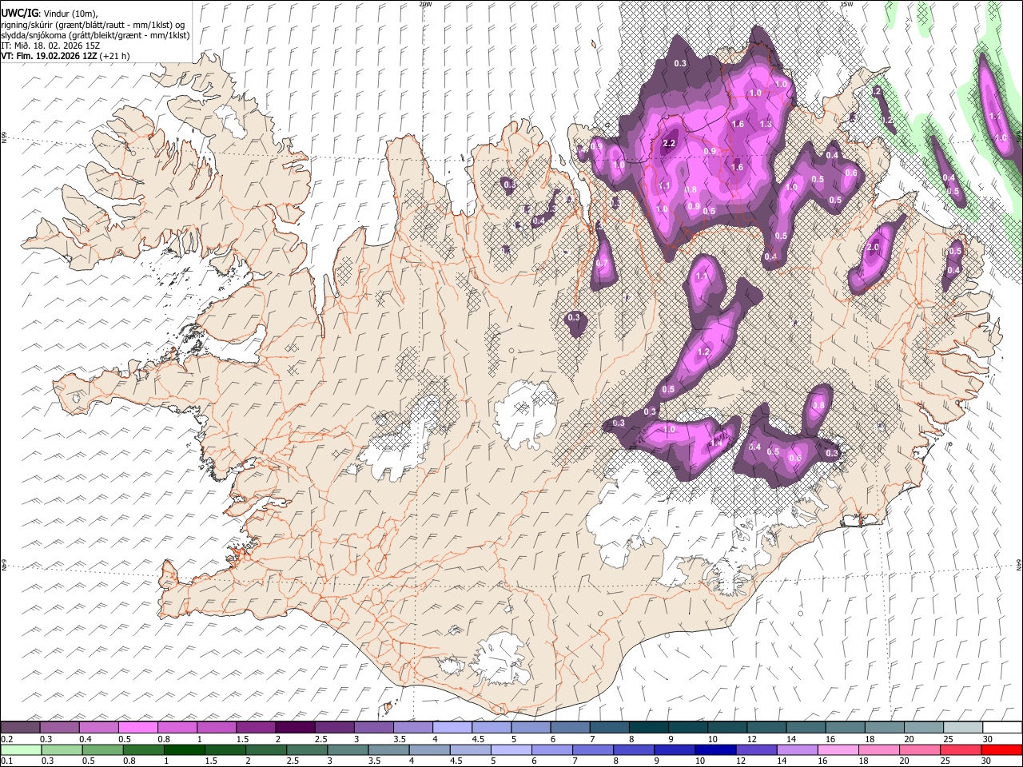1023x767 pixels.
Task: Pick the 10 swatch in the upper legend row
Action: 726,727
